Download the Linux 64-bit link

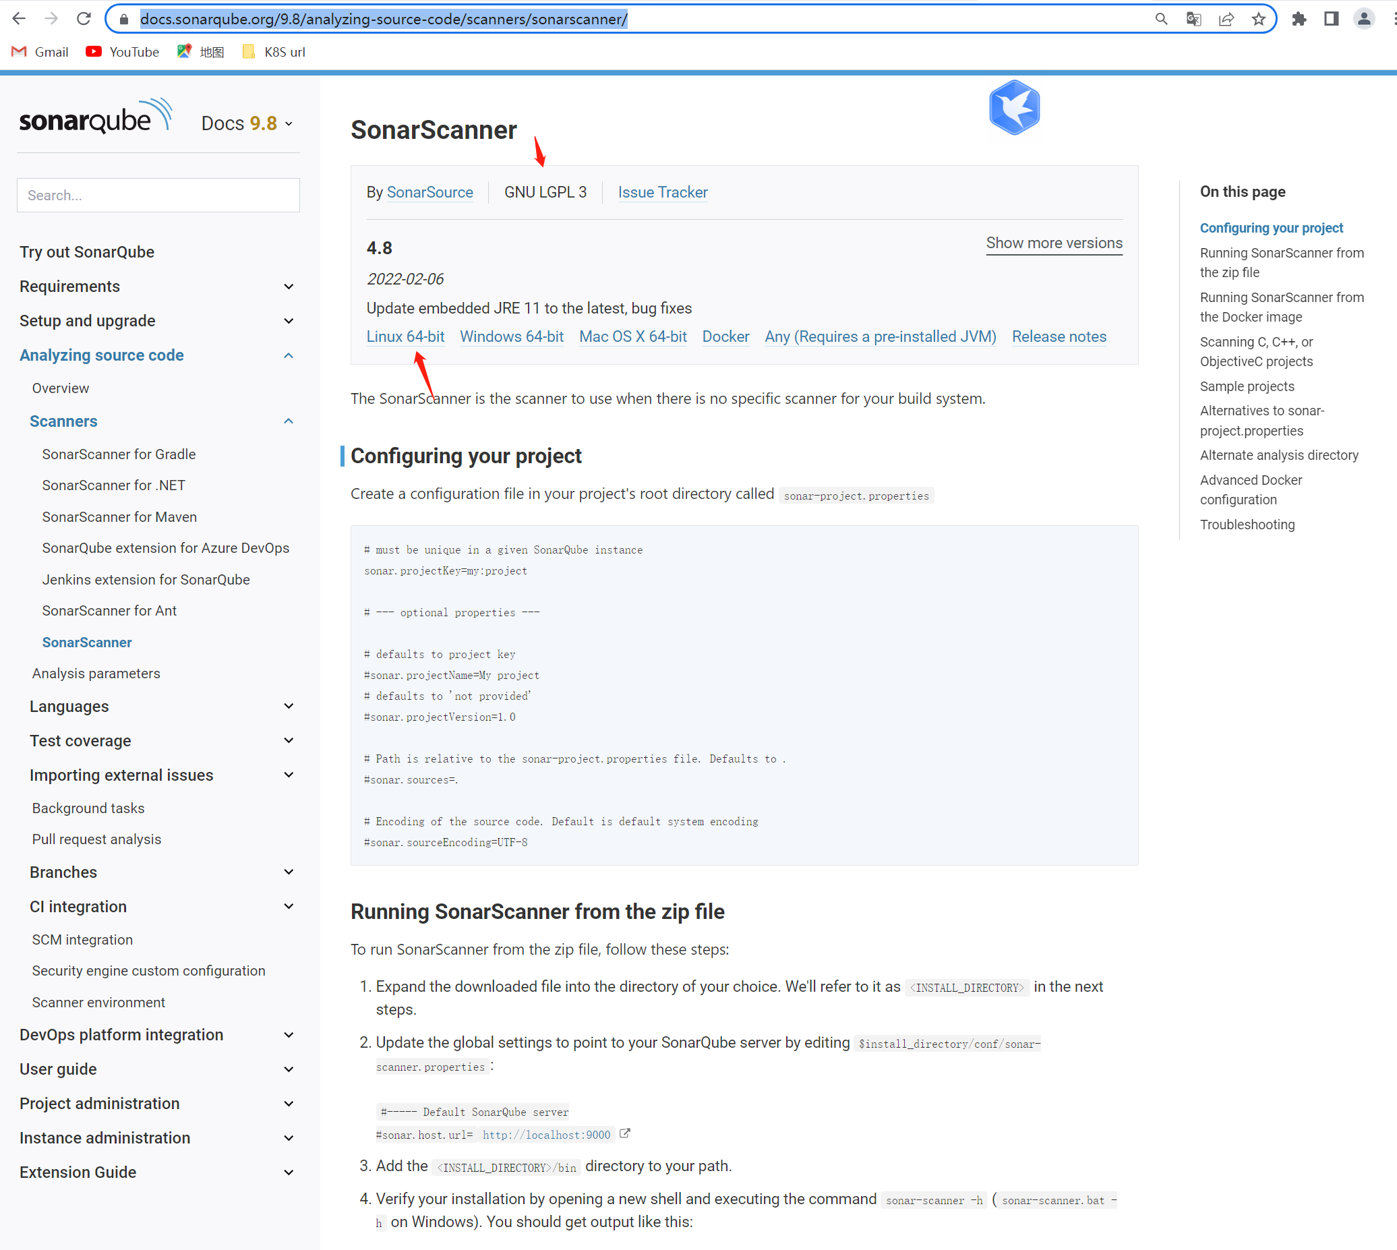click(x=405, y=336)
